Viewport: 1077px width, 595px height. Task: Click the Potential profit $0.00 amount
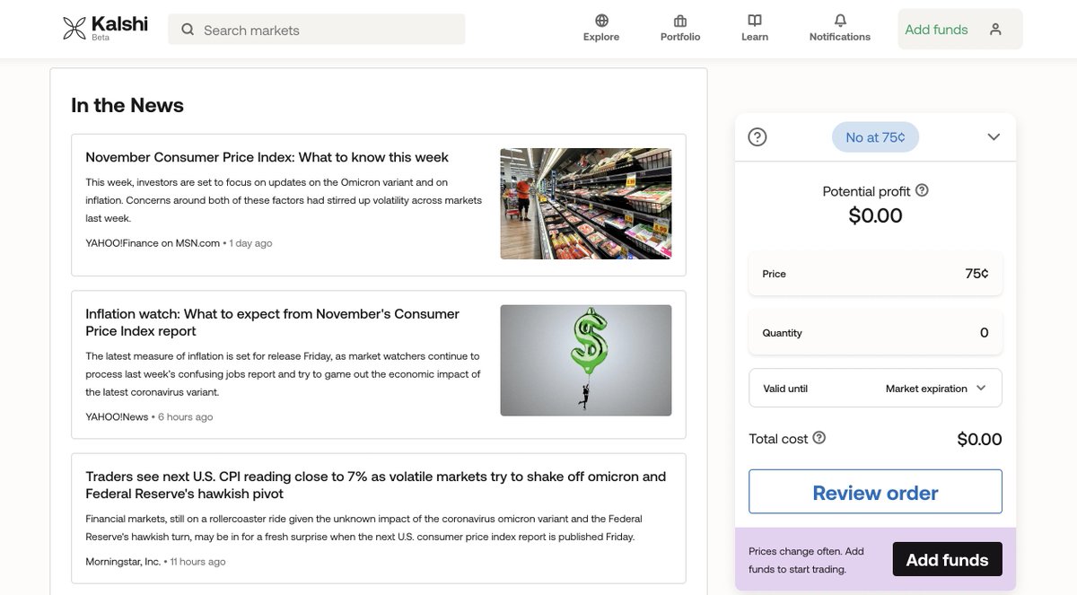[875, 215]
